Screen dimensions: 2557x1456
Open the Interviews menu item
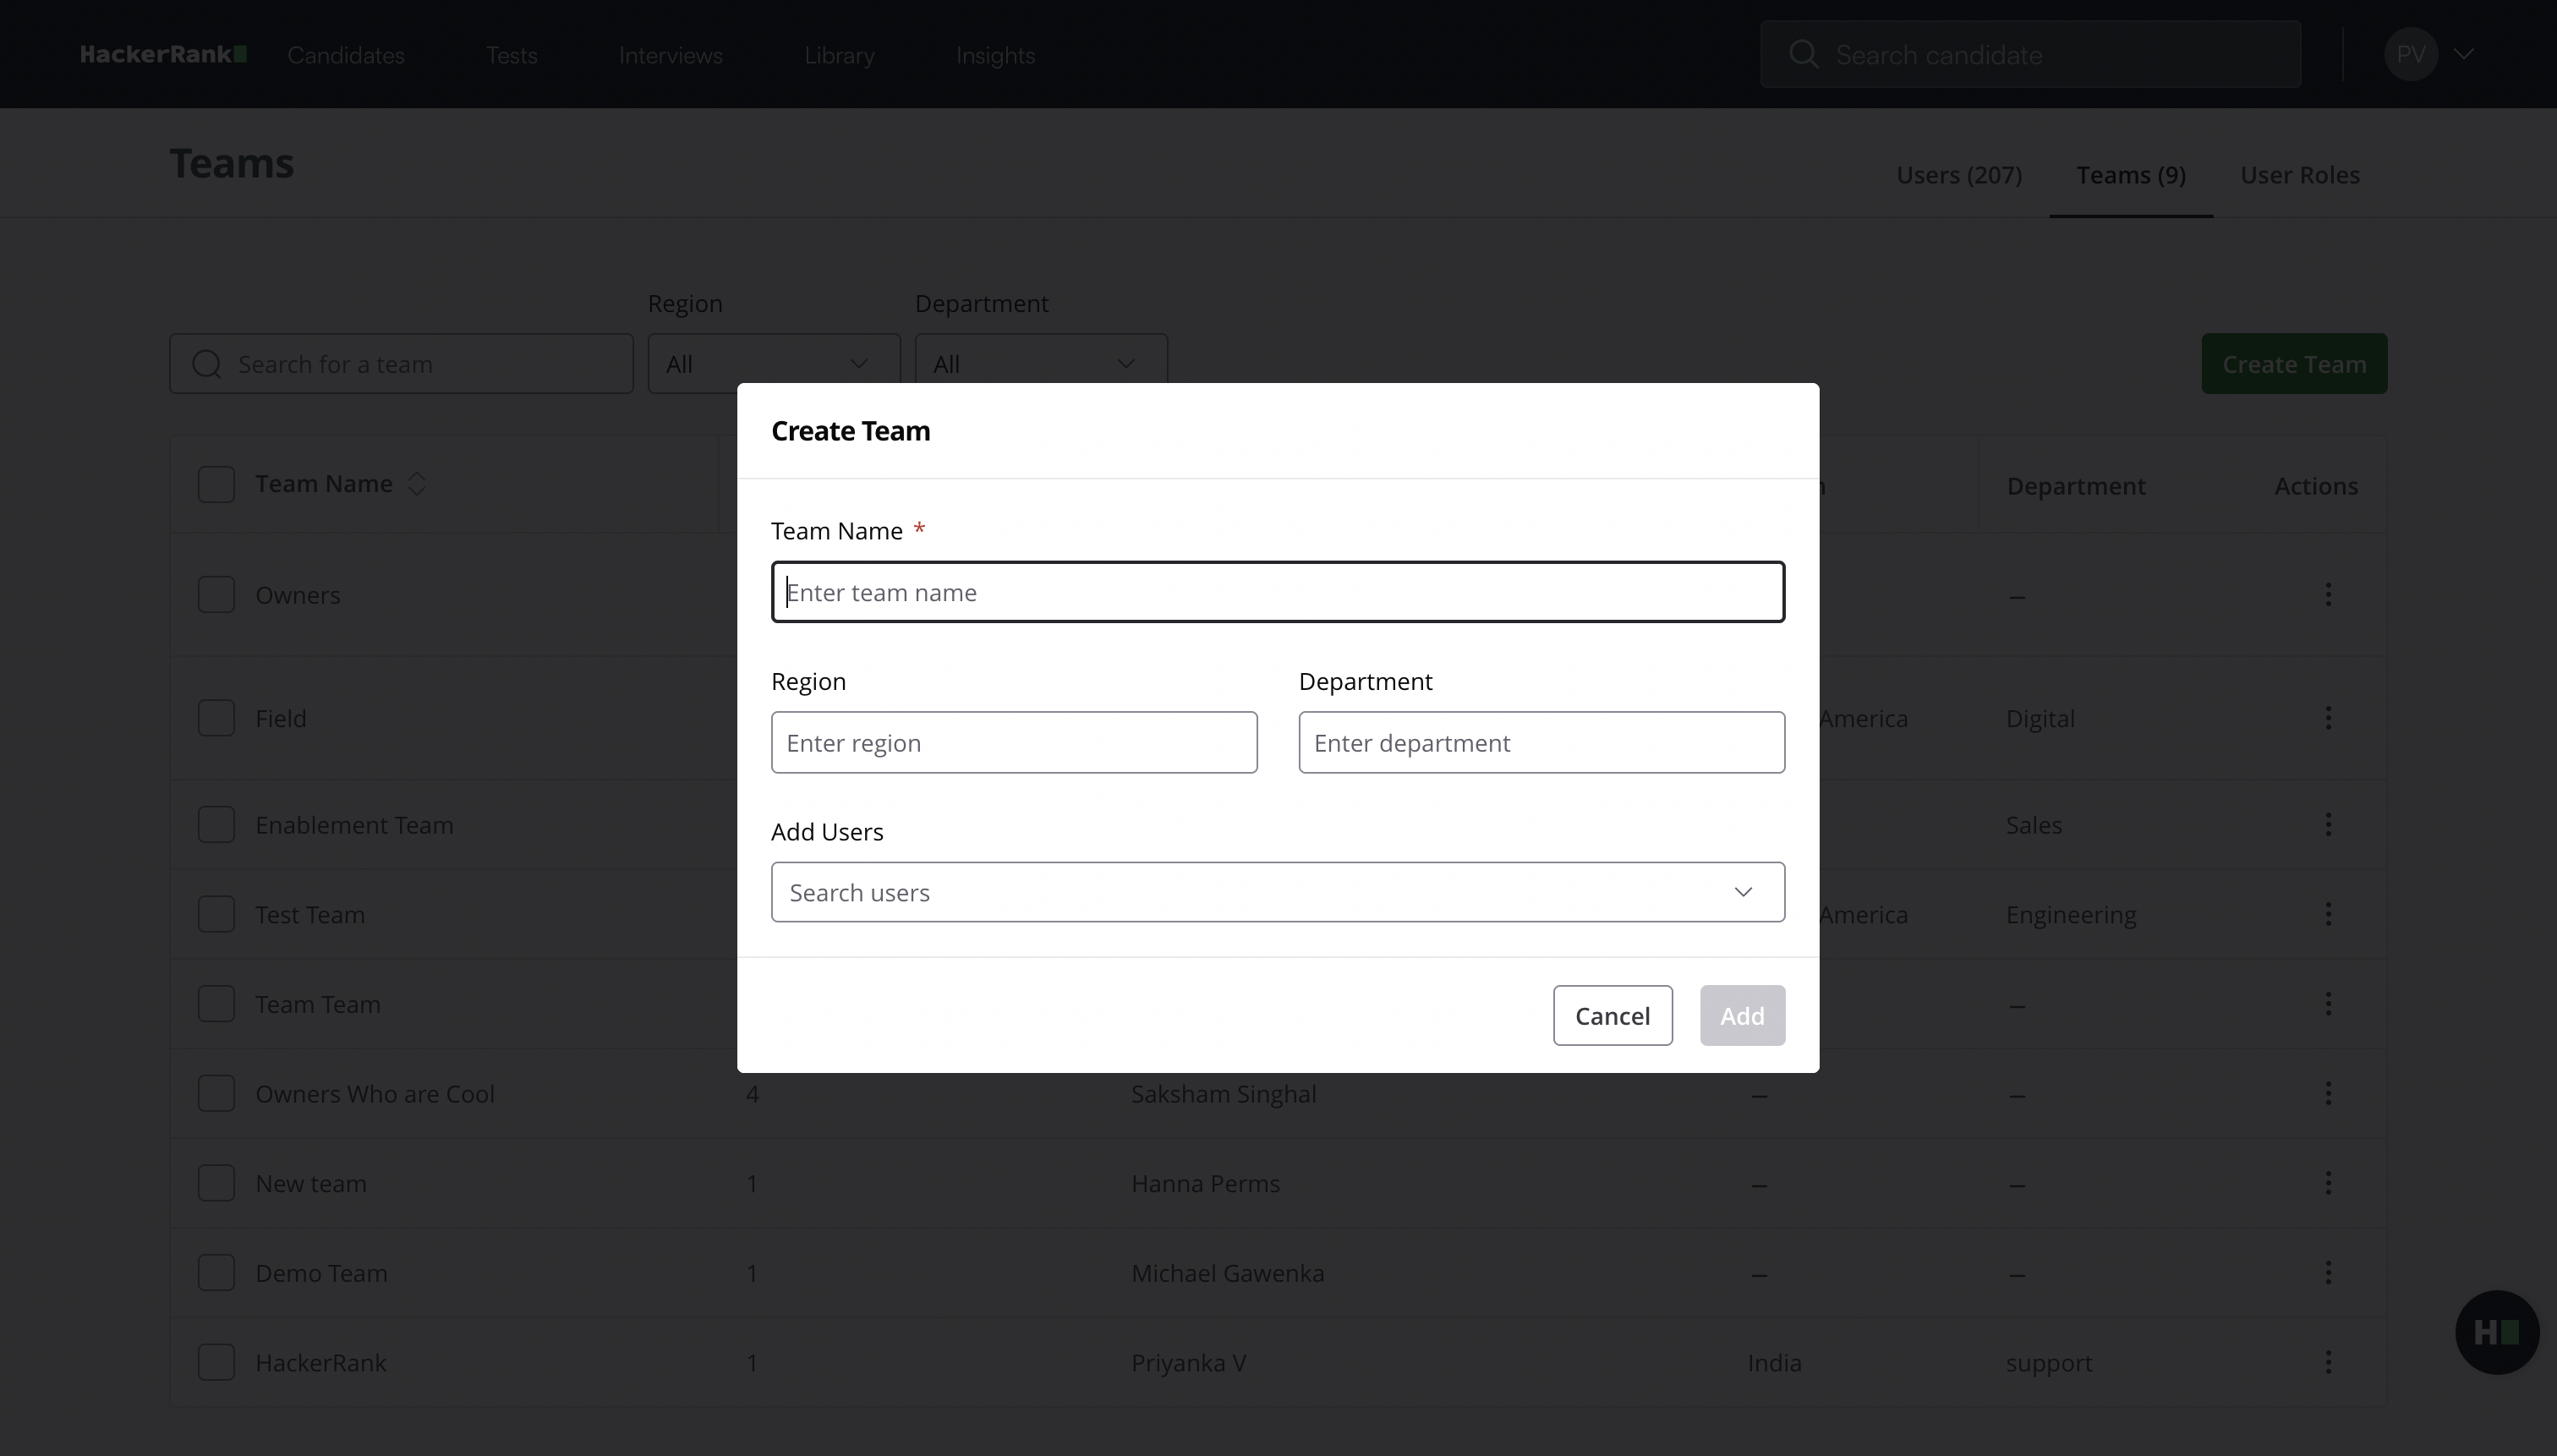670,55
